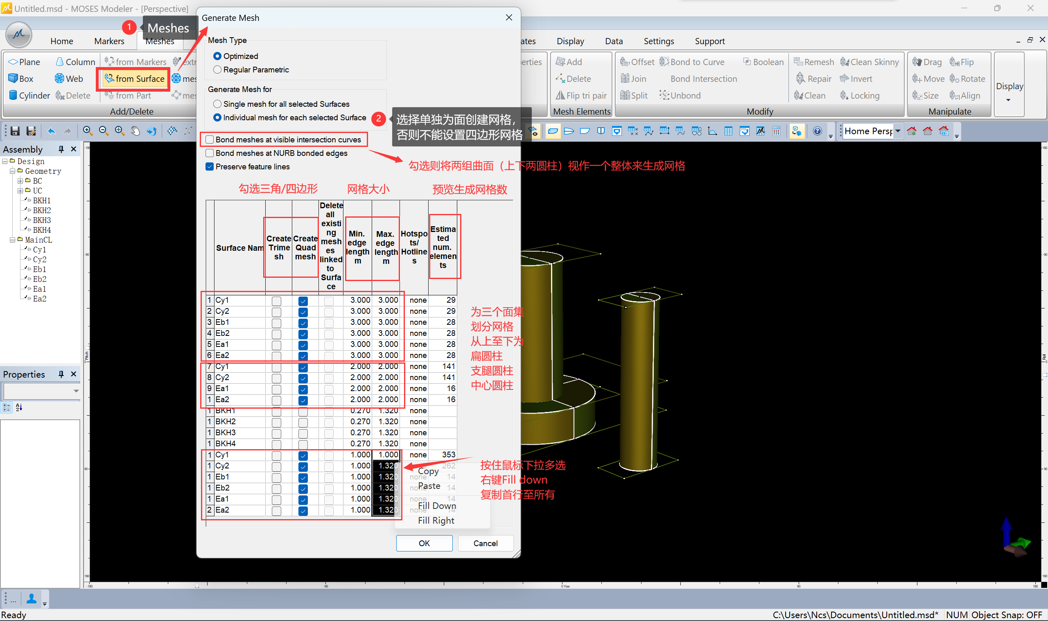Open the Display ribbon tab
The height and width of the screenshot is (621, 1048).
point(570,41)
